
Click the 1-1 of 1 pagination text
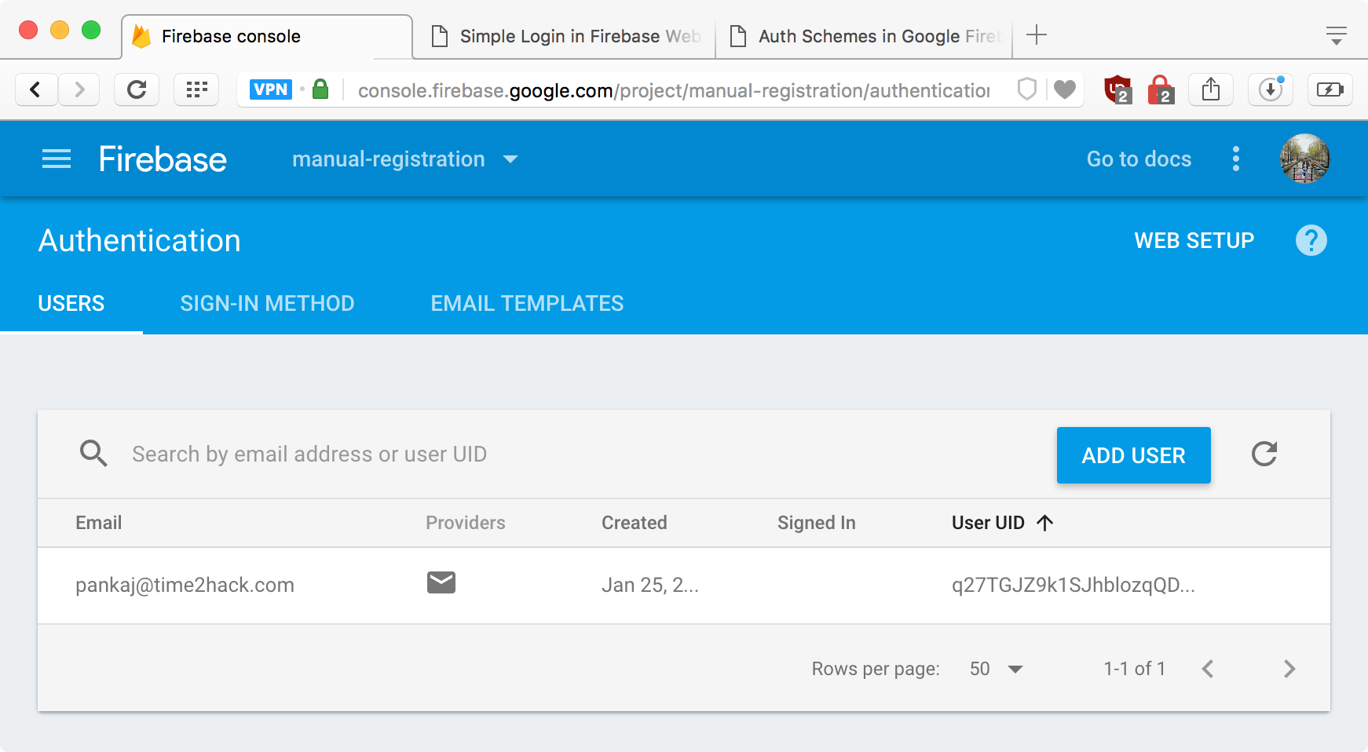pyautogui.click(x=1134, y=669)
